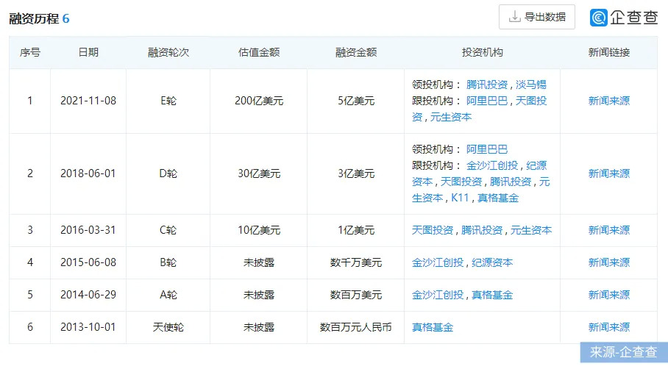Image resolution: width=668 pixels, height=369 pixels.
Task: Open 新闻来源 link for 2016-03-31 row
Action: pos(609,230)
